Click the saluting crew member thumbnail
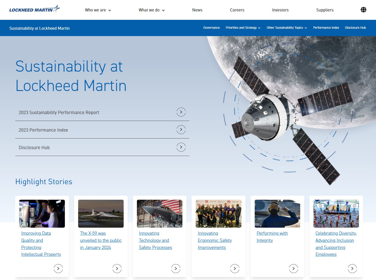This screenshot has width=376, height=280. [x=277, y=214]
